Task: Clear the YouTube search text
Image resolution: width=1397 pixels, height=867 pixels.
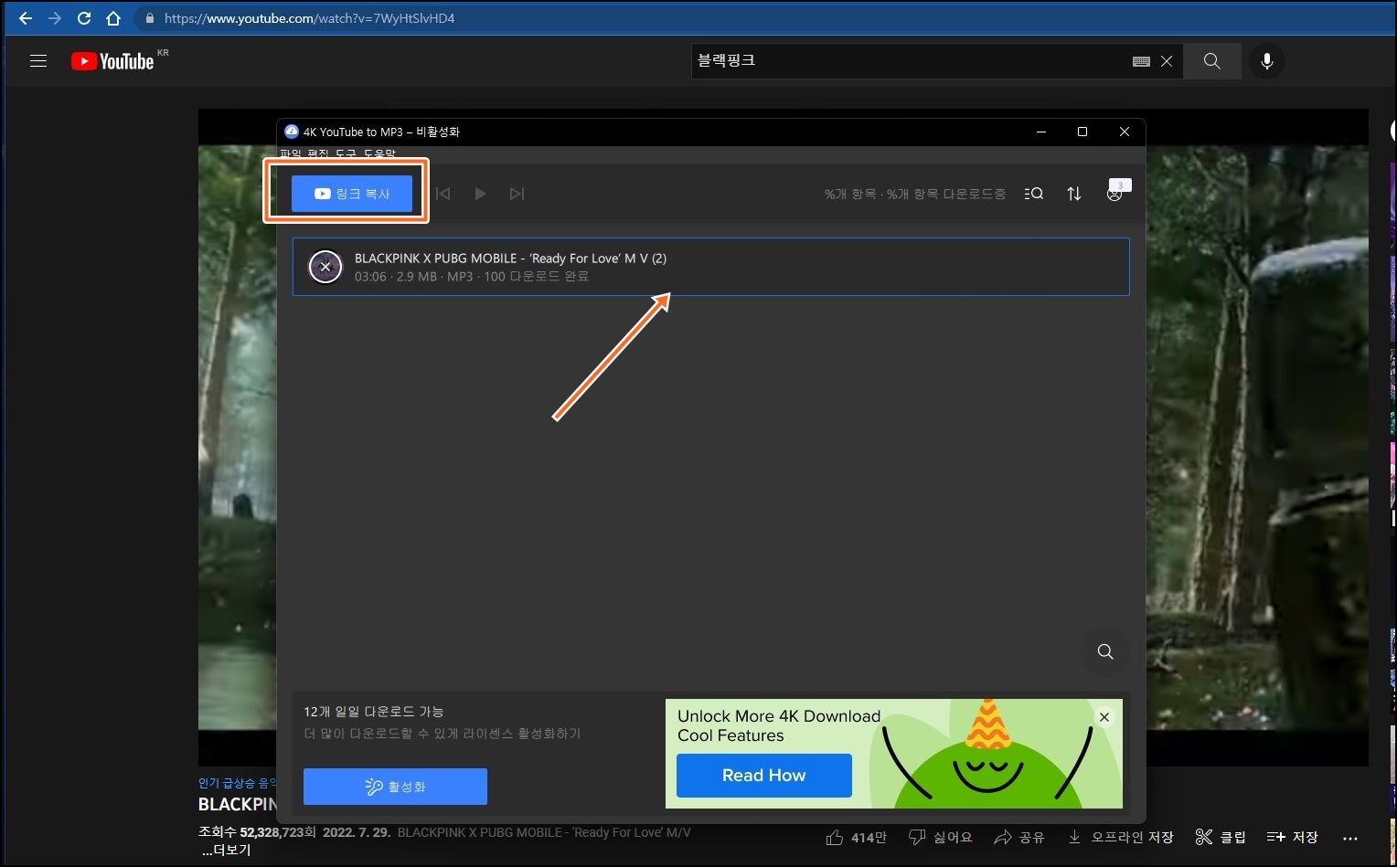Action: click(1167, 61)
